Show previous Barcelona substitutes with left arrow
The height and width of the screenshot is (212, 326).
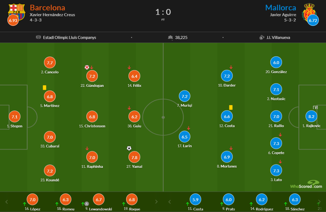(7, 202)
